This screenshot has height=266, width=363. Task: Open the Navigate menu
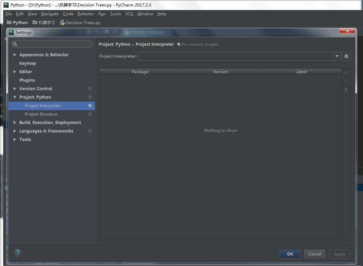tap(50, 14)
